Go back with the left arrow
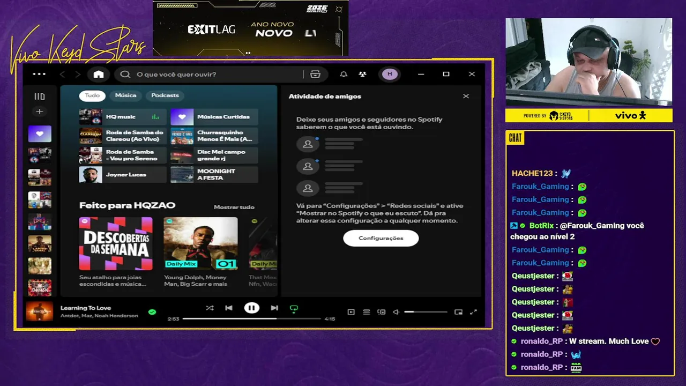This screenshot has height=386, width=686. click(63, 74)
